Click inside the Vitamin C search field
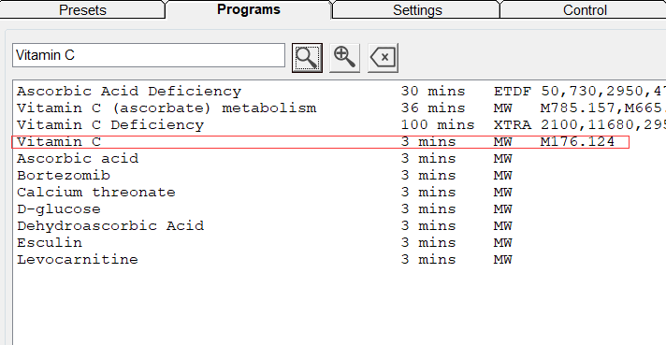The image size is (666, 345). click(x=149, y=55)
